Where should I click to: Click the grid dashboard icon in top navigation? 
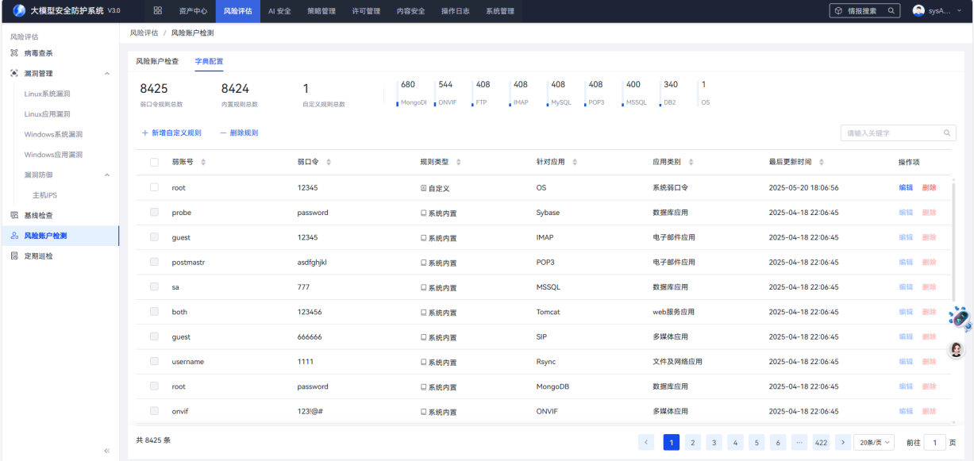pyautogui.click(x=157, y=11)
